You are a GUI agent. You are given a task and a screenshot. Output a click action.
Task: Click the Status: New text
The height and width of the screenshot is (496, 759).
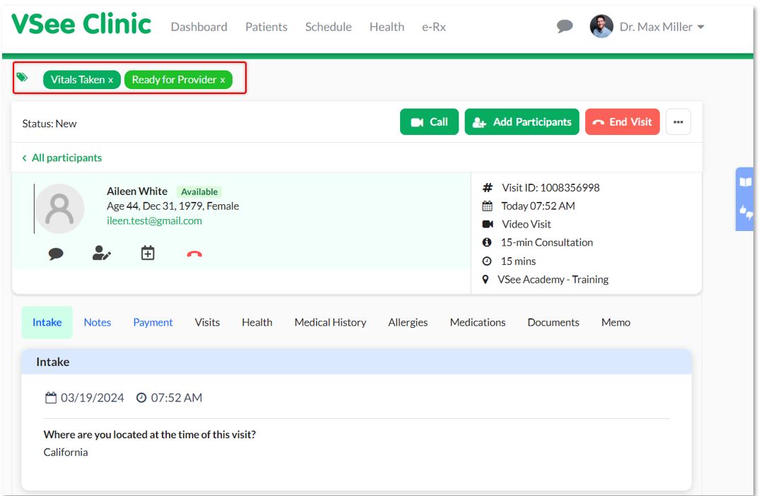pyautogui.click(x=49, y=124)
